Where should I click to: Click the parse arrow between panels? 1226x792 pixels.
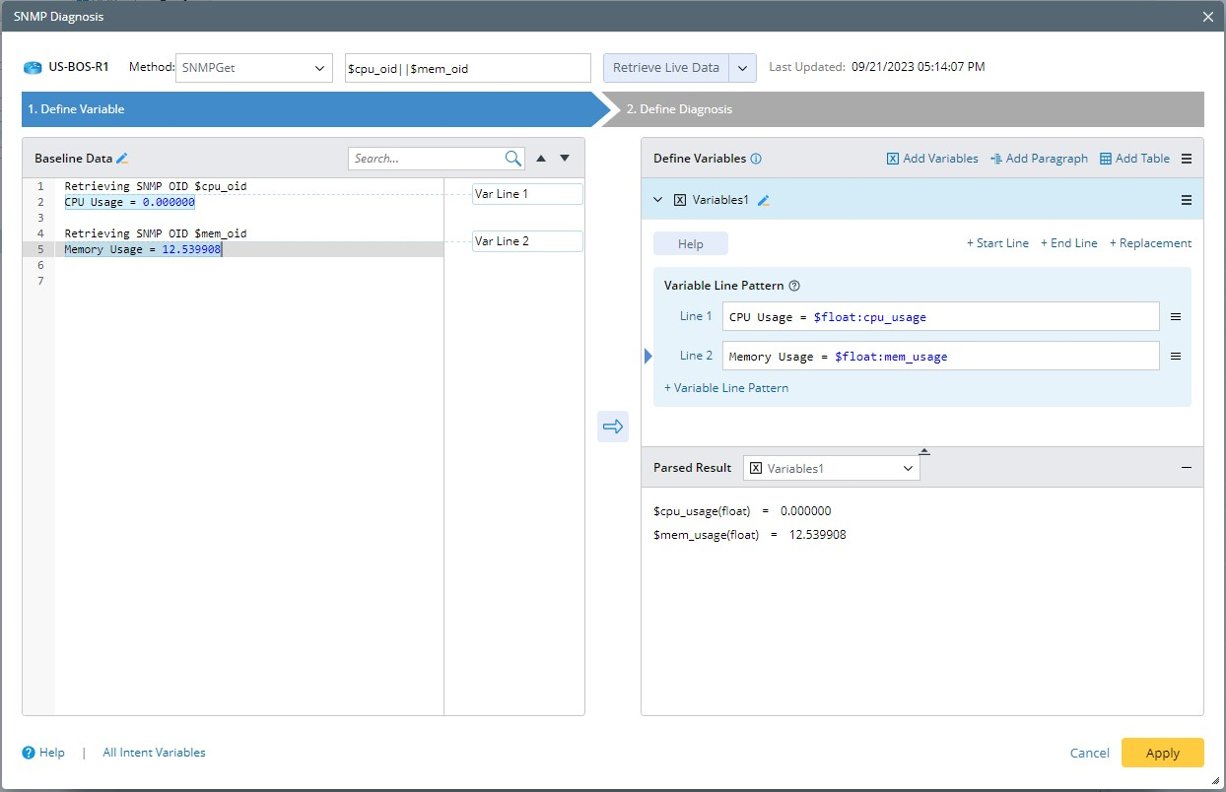click(613, 427)
